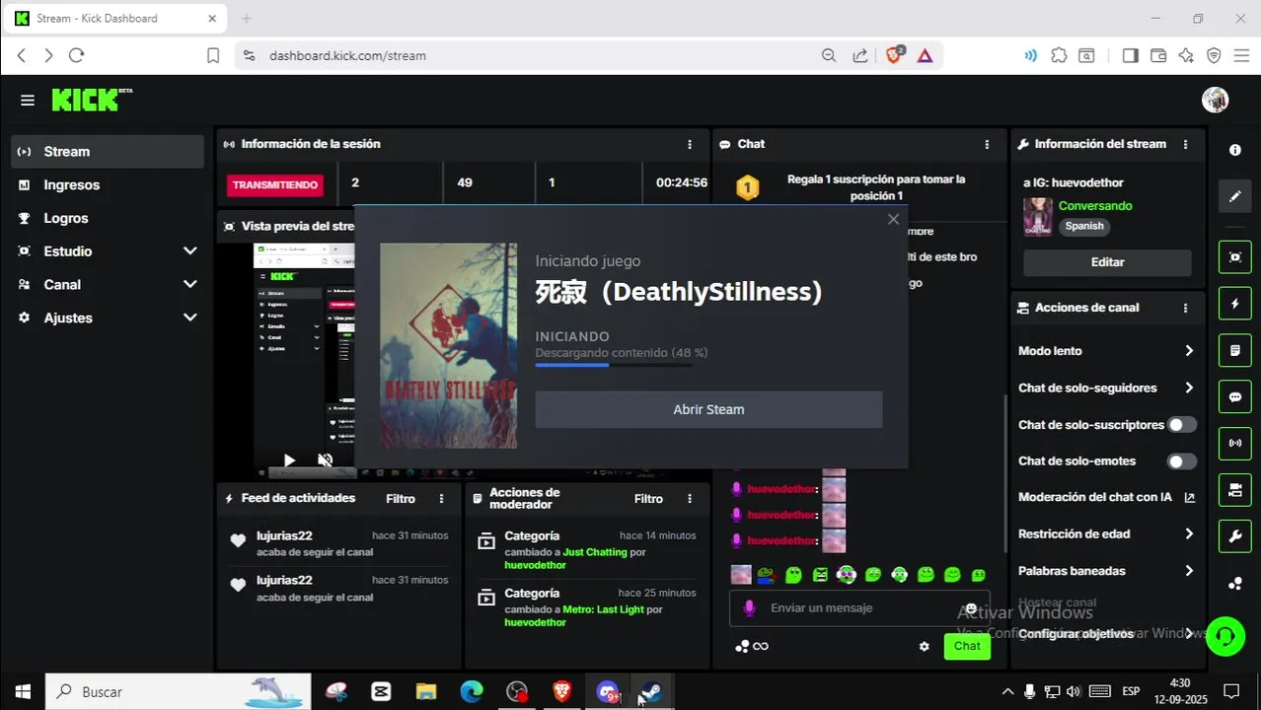This screenshot has height=710, width=1261.
Task: Click the pencil edit icon in right rail
Action: [x=1235, y=196]
